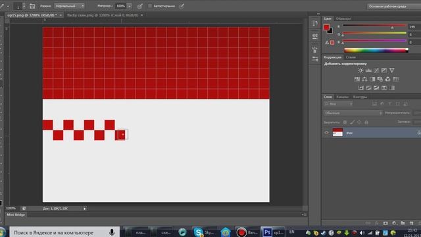Screen dimensions: 421x237
Task: Switch to the Стили tab
Action: [x=351, y=57]
